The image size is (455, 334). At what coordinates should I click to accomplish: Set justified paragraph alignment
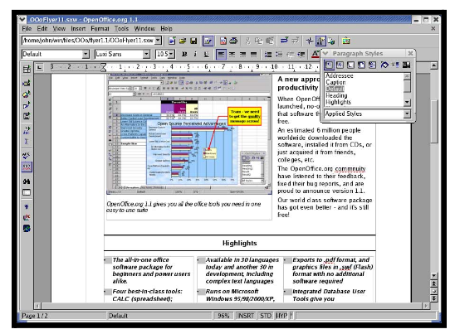[x=253, y=54]
